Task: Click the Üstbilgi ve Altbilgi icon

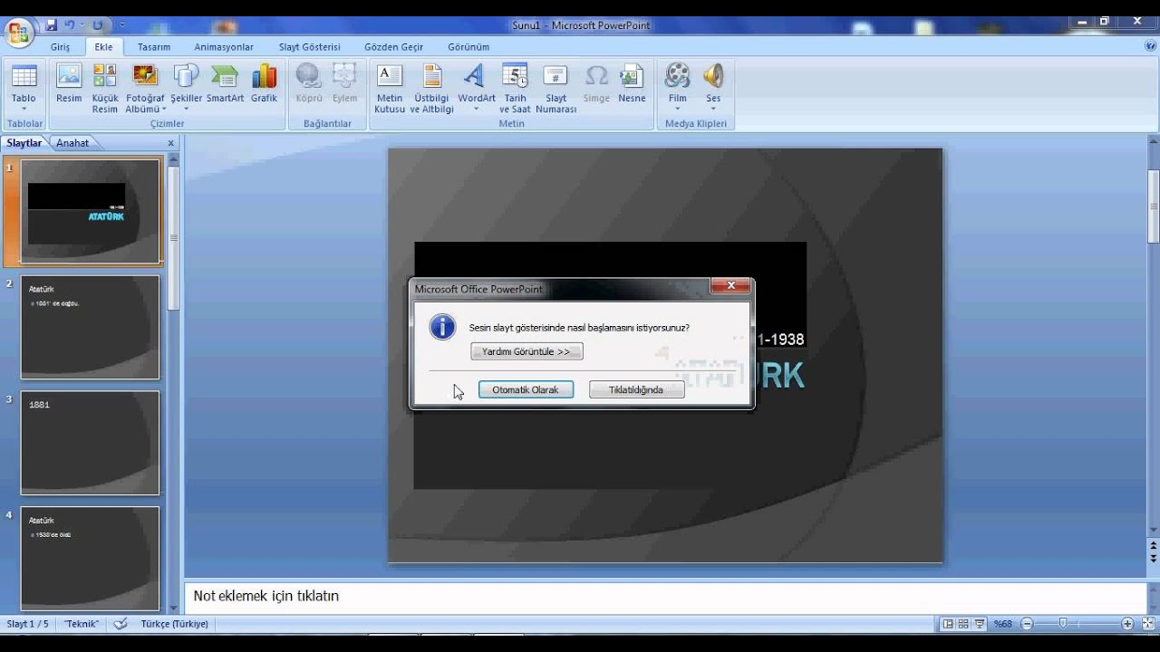Action: pyautogui.click(x=432, y=77)
